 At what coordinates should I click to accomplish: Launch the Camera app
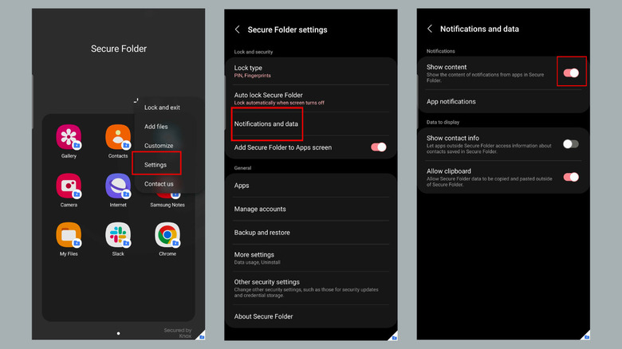(x=69, y=186)
